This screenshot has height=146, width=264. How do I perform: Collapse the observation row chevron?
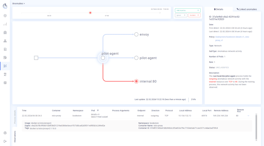click(248, 116)
